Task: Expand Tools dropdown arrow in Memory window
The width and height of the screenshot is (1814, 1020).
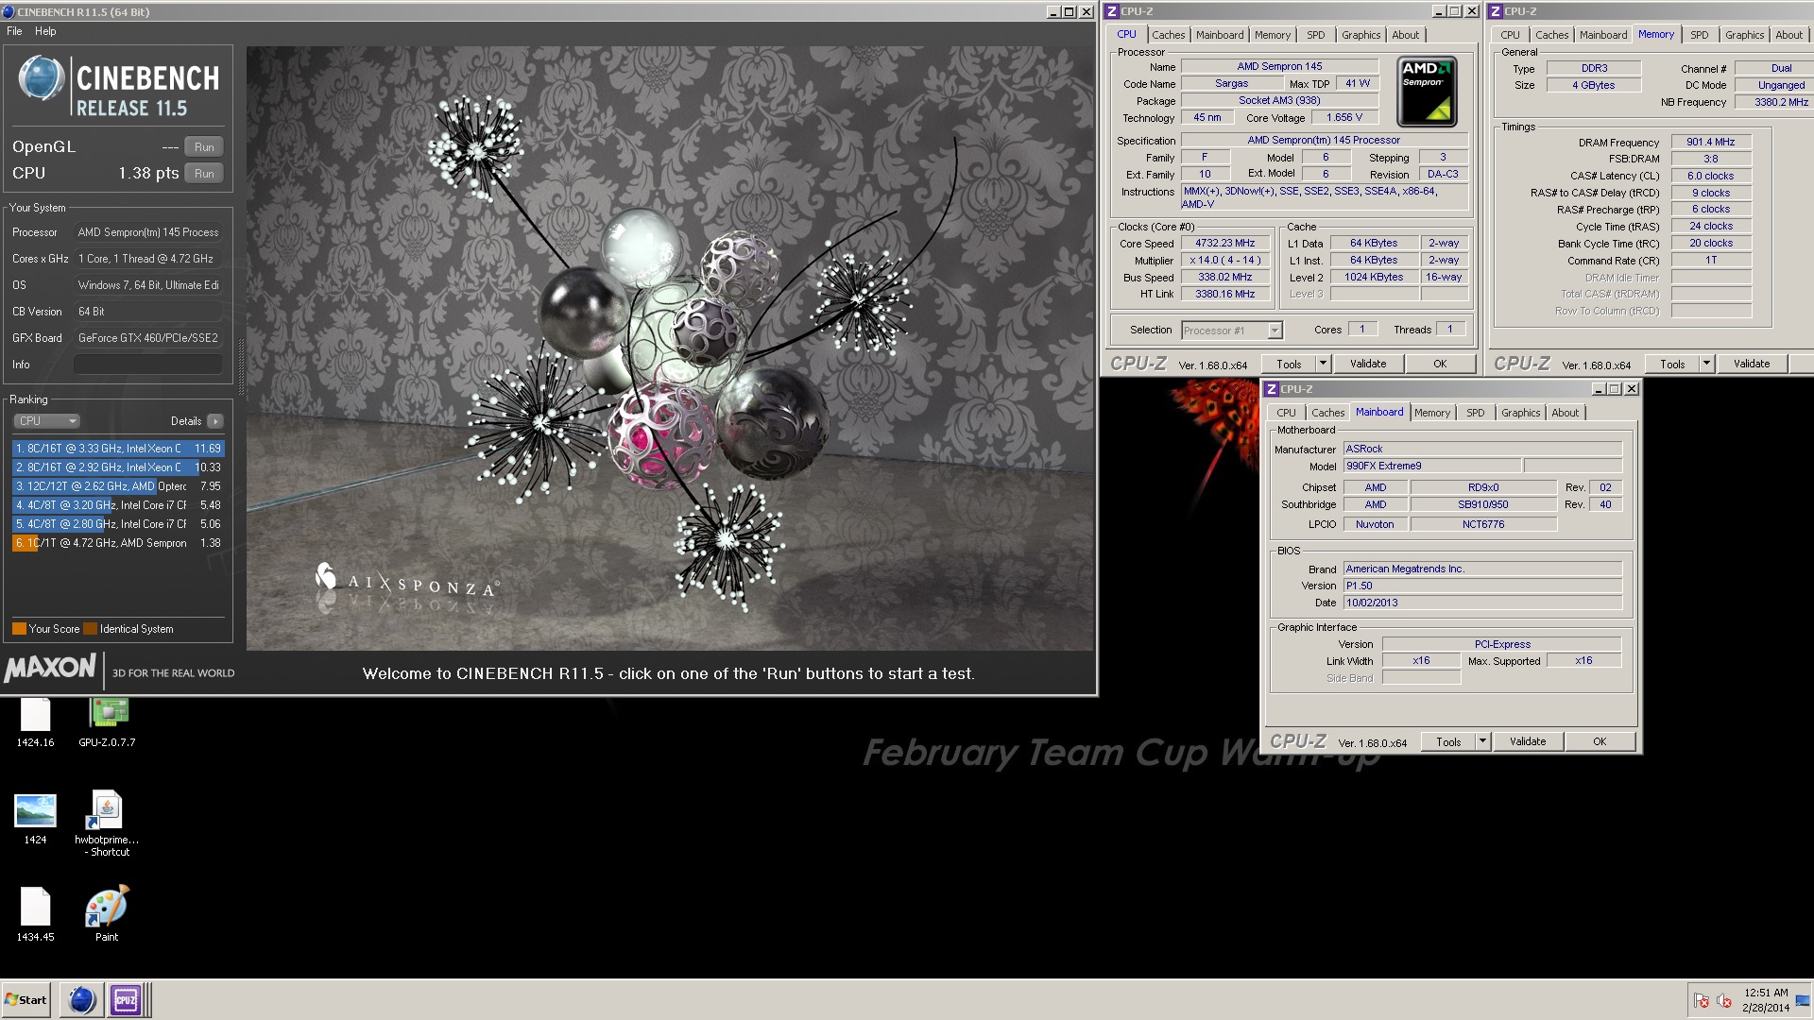Action: [1706, 364]
